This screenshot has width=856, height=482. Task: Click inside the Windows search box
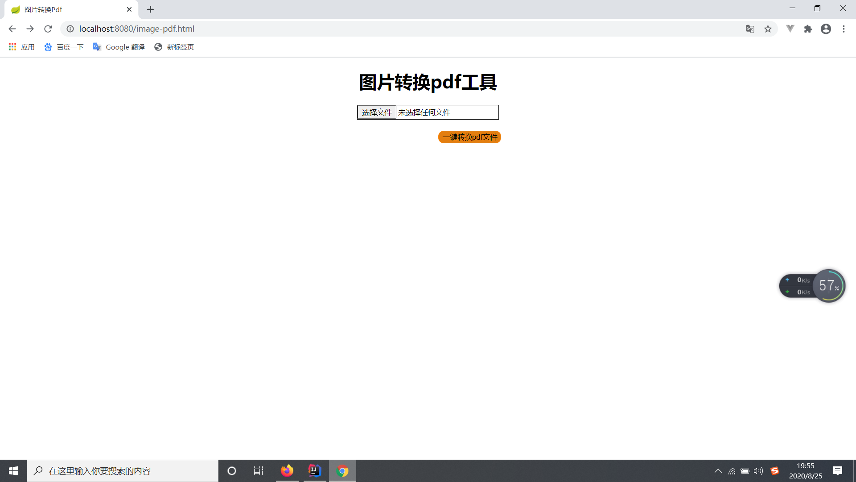(123, 470)
